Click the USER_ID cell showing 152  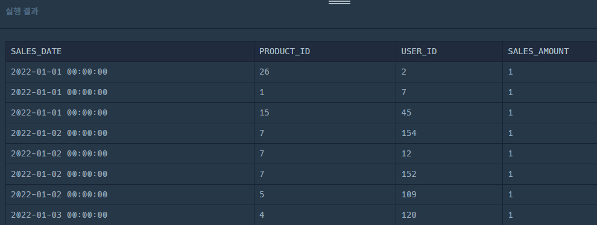[449, 174]
